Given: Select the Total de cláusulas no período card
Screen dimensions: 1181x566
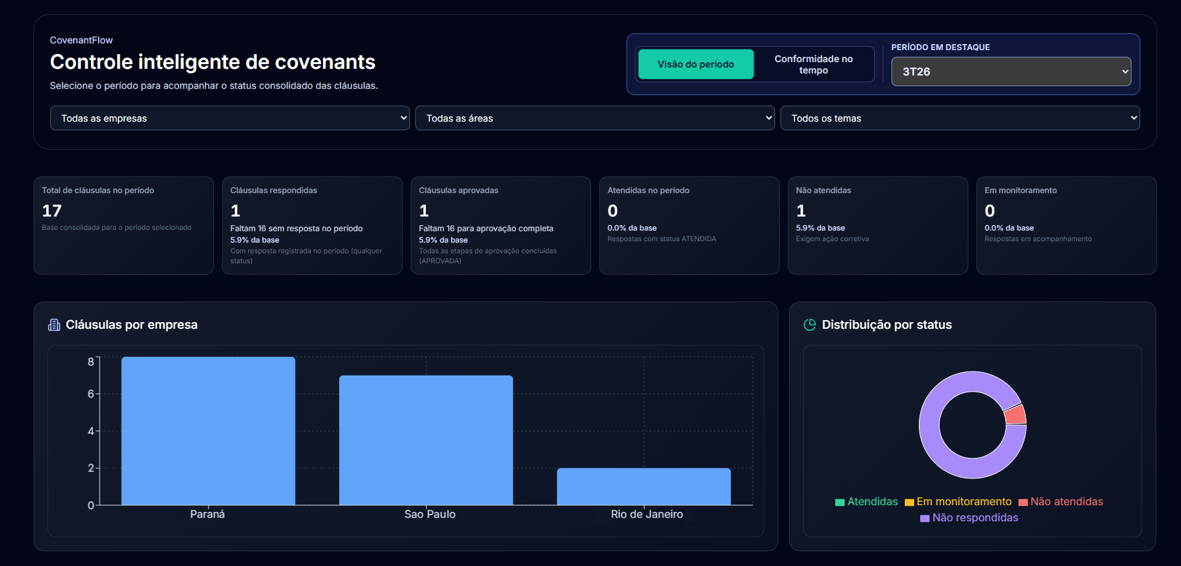Looking at the screenshot, I should (x=124, y=225).
